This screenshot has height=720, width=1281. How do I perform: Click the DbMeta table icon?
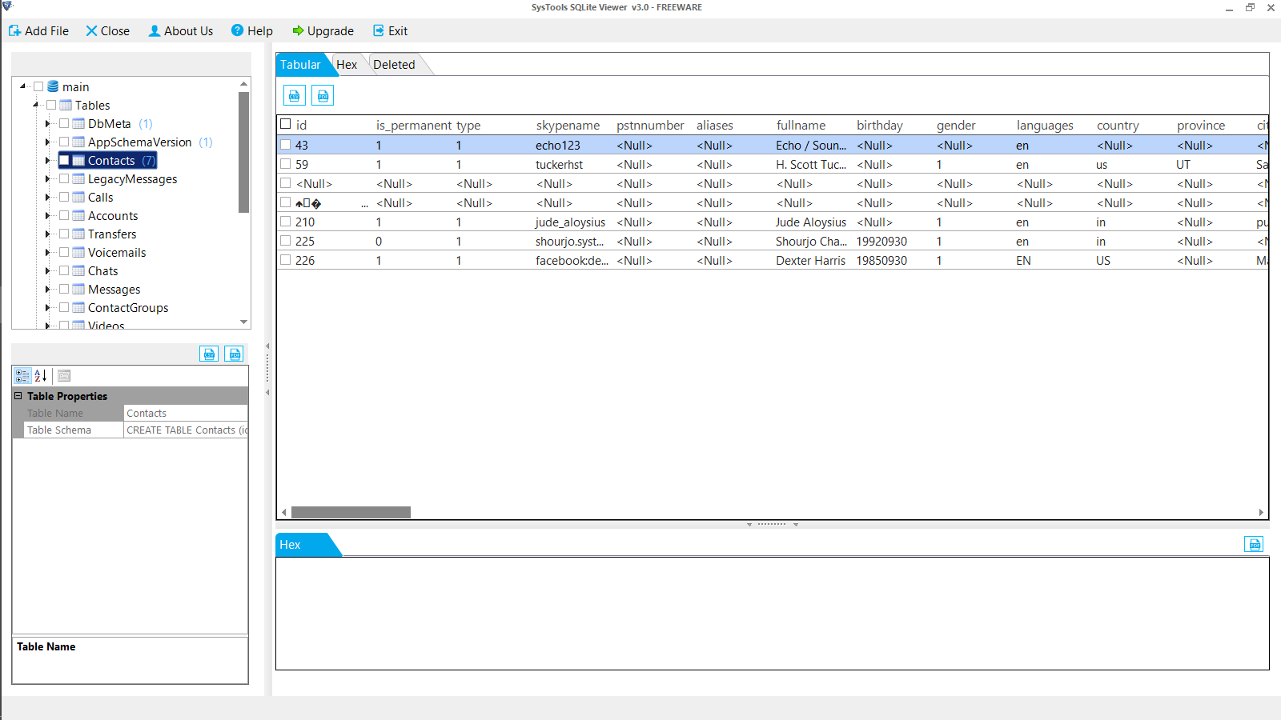click(78, 123)
